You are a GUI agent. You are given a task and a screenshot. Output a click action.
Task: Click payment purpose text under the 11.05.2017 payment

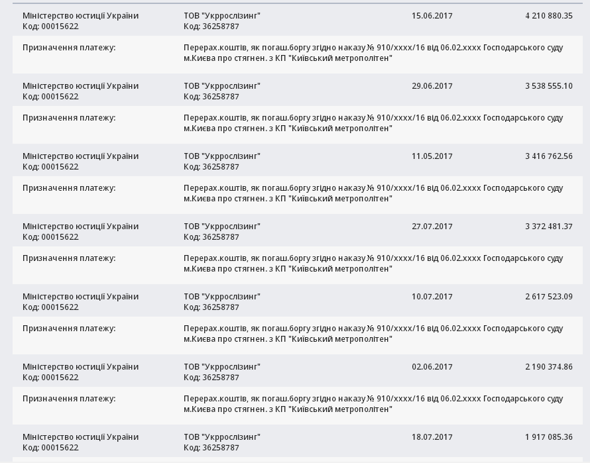pyautogui.click(x=373, y=193)
